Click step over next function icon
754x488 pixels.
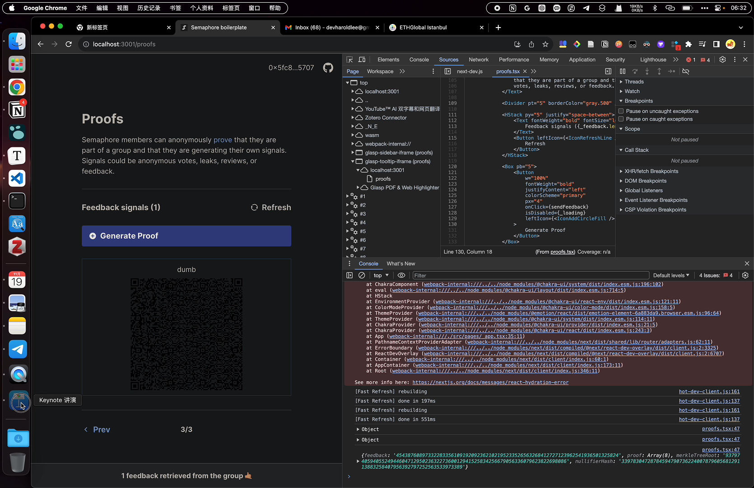[635, 71]
